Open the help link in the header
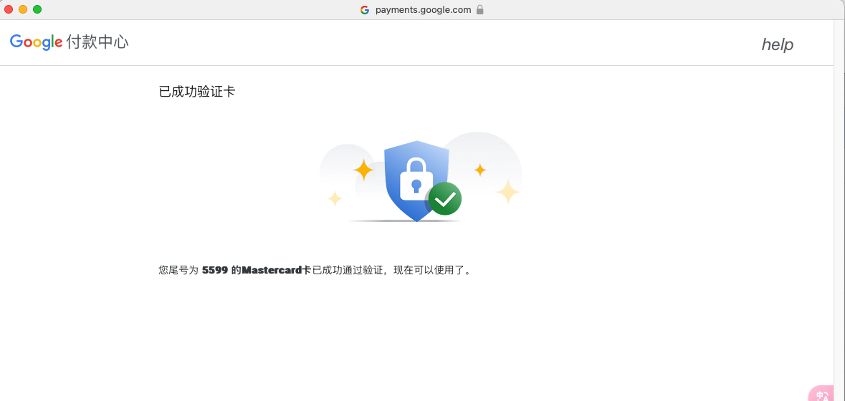The width and height of the screenshot is (845, 401). tap(777, 44)
